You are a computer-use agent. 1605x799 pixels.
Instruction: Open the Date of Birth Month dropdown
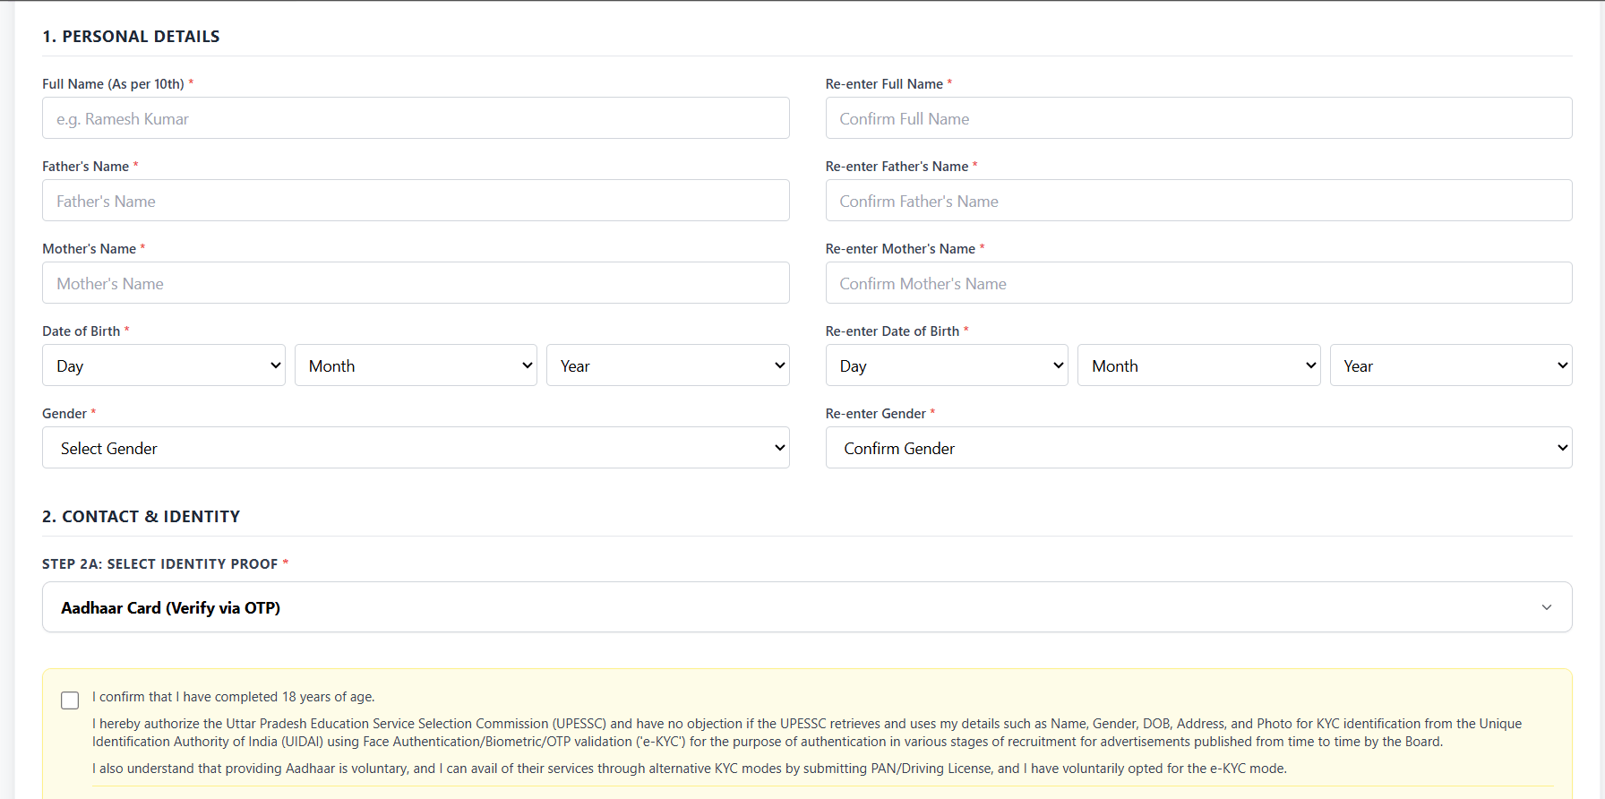tap(416, 365)
